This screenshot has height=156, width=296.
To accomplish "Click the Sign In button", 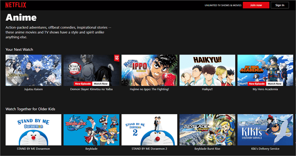I will coord(280,5).
